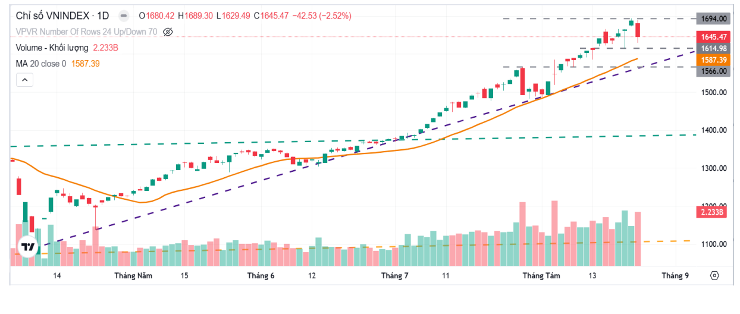Click the 2.233B volume axis label
740x314 pixels.
(x=712, y=212)
